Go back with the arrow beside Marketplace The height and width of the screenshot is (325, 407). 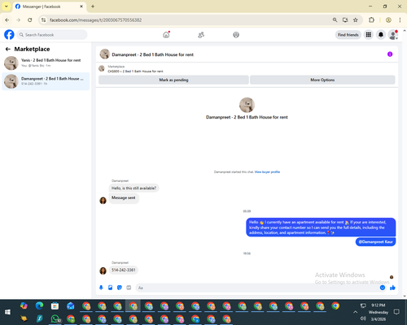coord(8,49)
